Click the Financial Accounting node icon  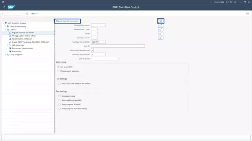(x=8, y=26)
